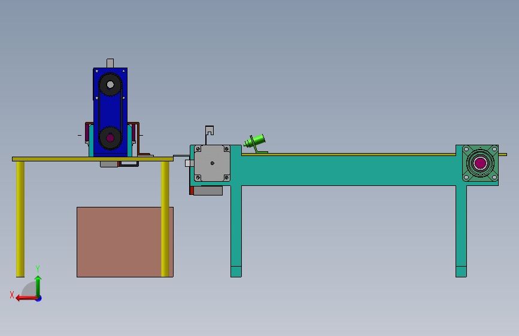Screen dimensions: 519x336
Task: Click the red X axis arrow
Action: 27,298
